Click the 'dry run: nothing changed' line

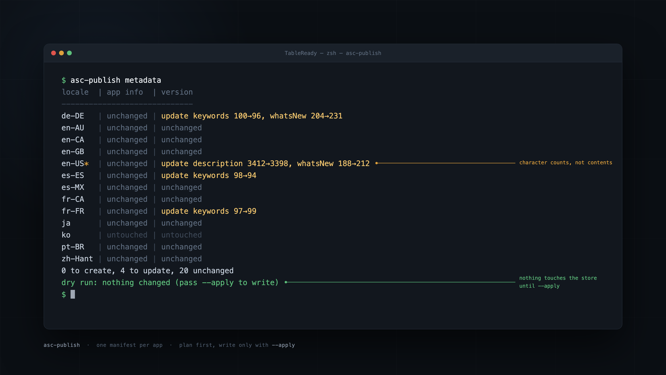pos(170,283)
